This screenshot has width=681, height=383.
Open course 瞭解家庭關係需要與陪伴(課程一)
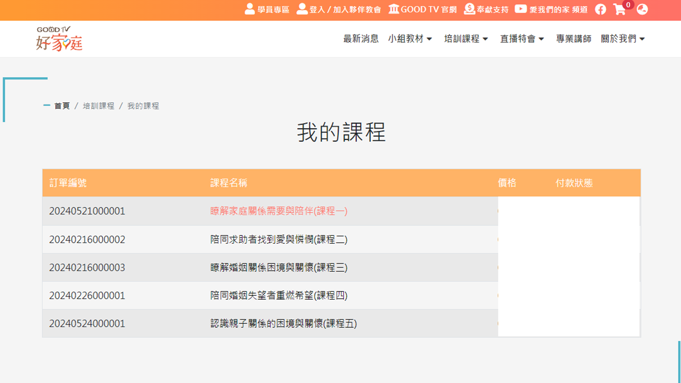pyautogui.click(x=278, y=211)
